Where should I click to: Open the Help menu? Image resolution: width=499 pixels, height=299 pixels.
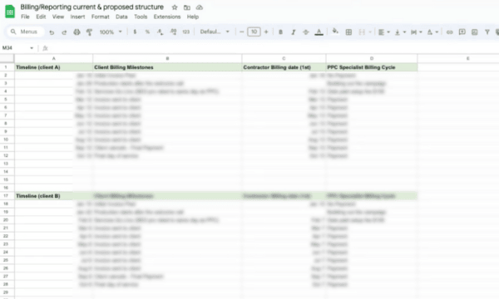click(x=193, y=17)
